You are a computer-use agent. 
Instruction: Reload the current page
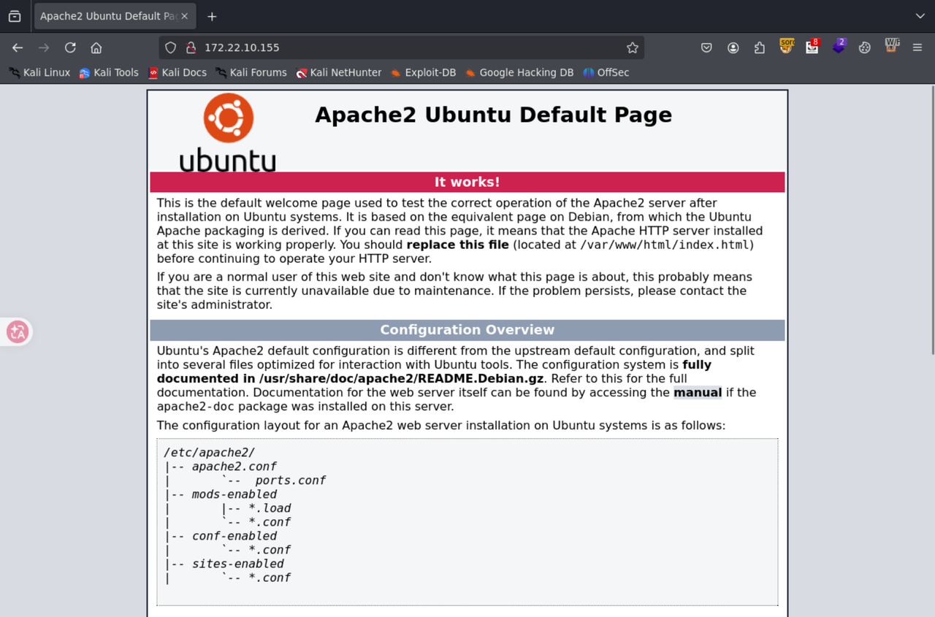pos(70,47)
